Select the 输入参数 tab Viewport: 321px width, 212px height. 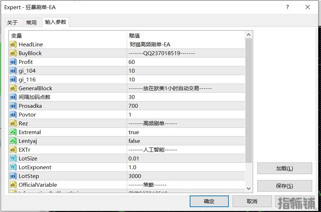click(56, 22)
